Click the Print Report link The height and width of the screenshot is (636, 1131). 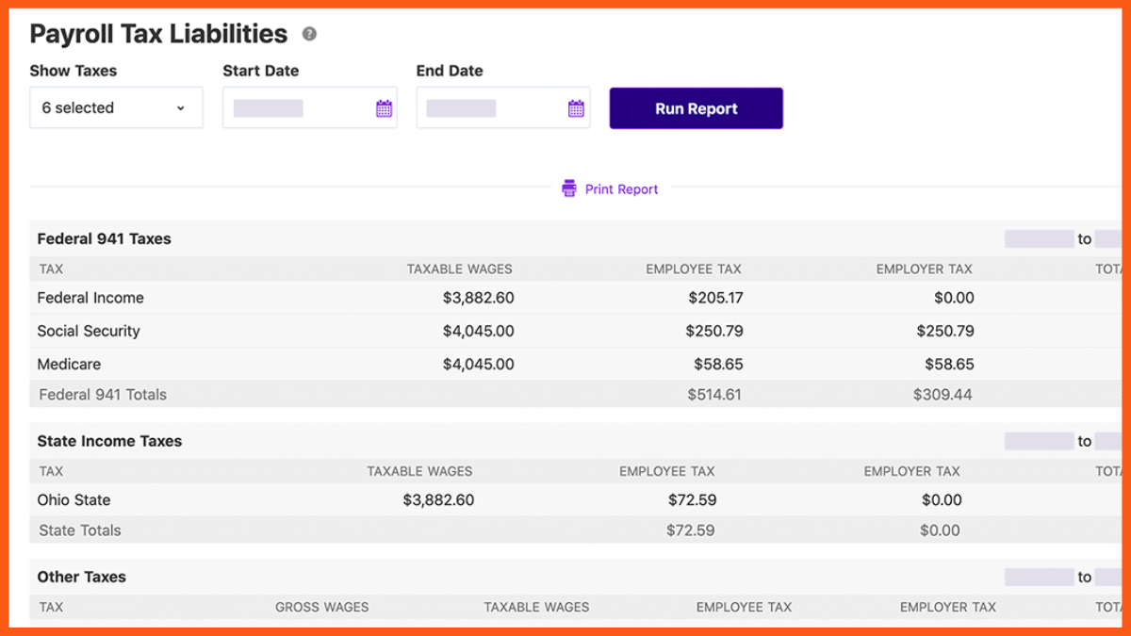tap(621, 189)
